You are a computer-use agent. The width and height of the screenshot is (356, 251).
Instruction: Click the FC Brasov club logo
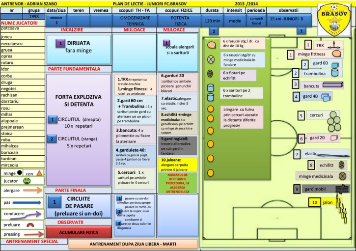pyautogui.click(x=335, y=19)
